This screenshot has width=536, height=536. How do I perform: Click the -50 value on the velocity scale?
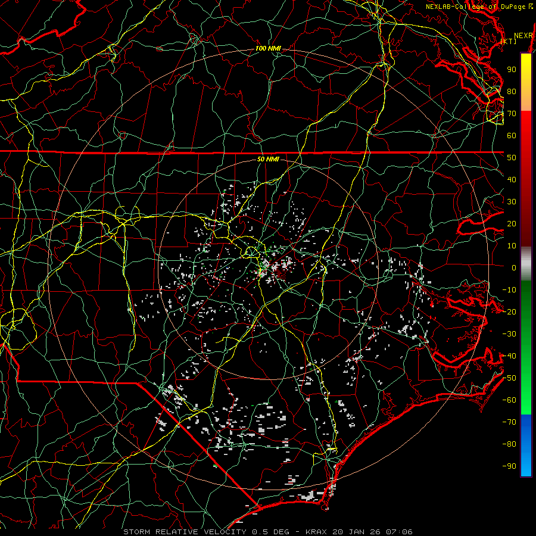point(509,378)
